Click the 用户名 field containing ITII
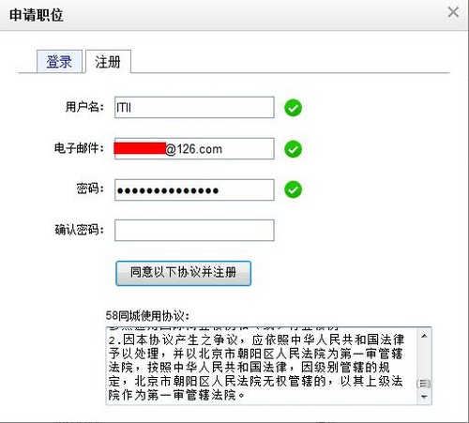The image size is (469, 423). (x=194, y=108)
